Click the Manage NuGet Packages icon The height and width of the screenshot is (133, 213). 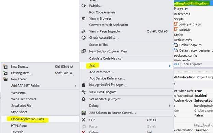(x=83, y=85)
